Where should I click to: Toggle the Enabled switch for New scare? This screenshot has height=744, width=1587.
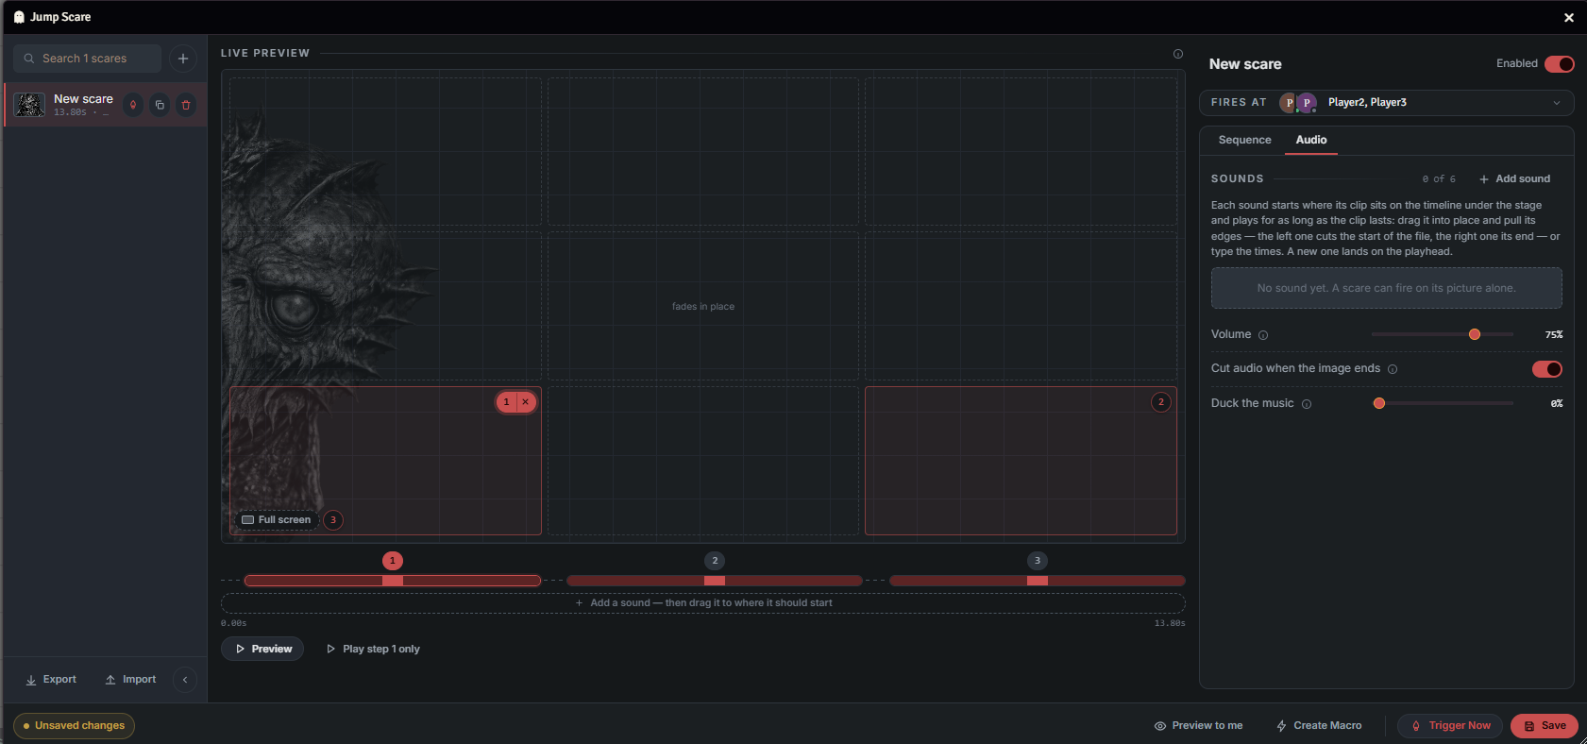click(1560, 64)
